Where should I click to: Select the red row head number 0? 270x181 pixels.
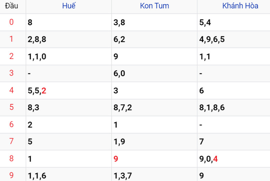coord(11,22)
